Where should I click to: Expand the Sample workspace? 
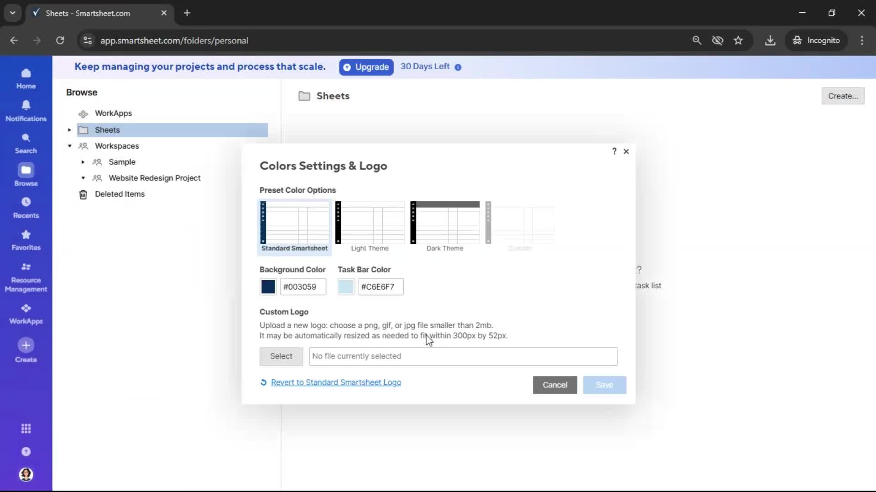83,162
